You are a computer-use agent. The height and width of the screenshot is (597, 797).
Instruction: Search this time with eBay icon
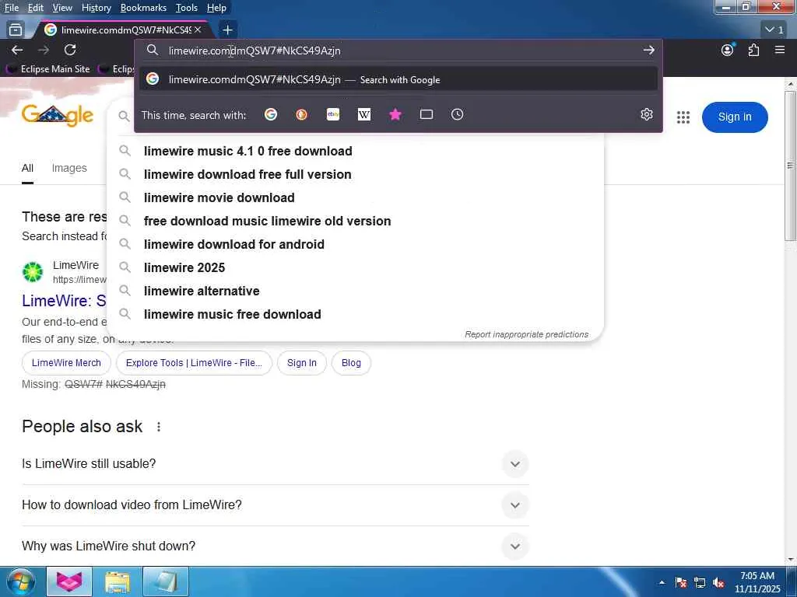[333, 115]
